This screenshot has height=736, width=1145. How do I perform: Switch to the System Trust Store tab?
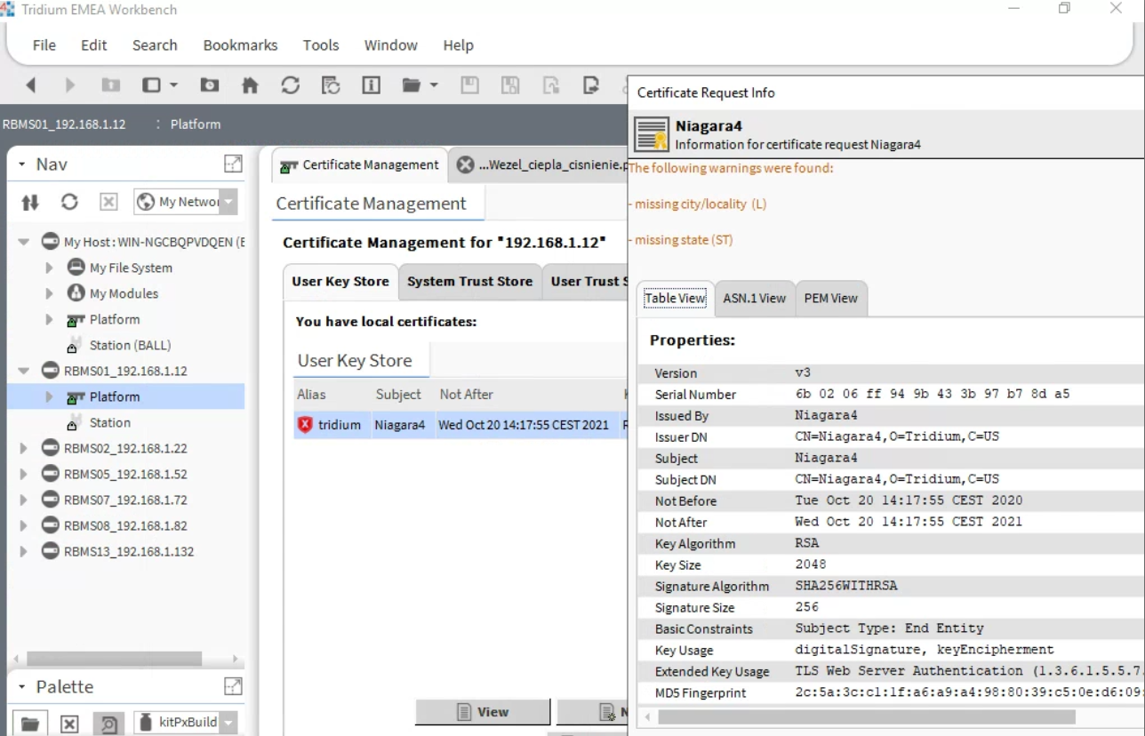point(469,282)
